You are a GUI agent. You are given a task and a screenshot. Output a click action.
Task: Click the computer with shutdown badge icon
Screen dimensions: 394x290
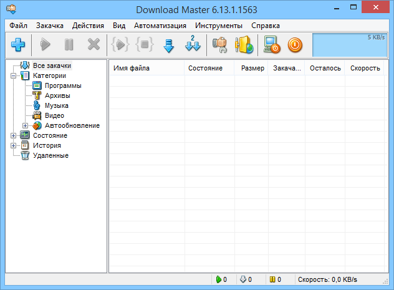(272, 45)
